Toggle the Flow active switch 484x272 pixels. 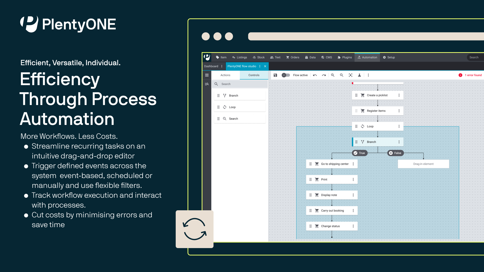(x=286, y=75)
